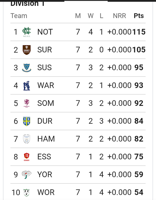The height and width of the screenshot is (200, 156).
Task: Click the YOR team name
Action: (x=45, y=174)
